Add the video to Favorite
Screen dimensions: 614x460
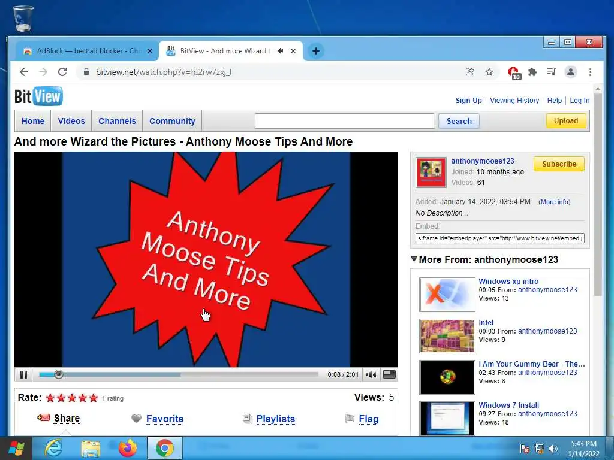165,419
